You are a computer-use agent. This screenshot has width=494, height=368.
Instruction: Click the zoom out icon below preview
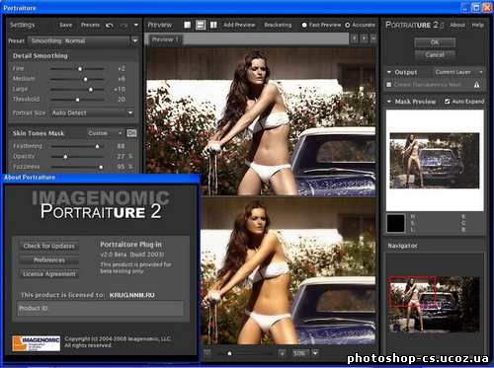pos(207,353)
